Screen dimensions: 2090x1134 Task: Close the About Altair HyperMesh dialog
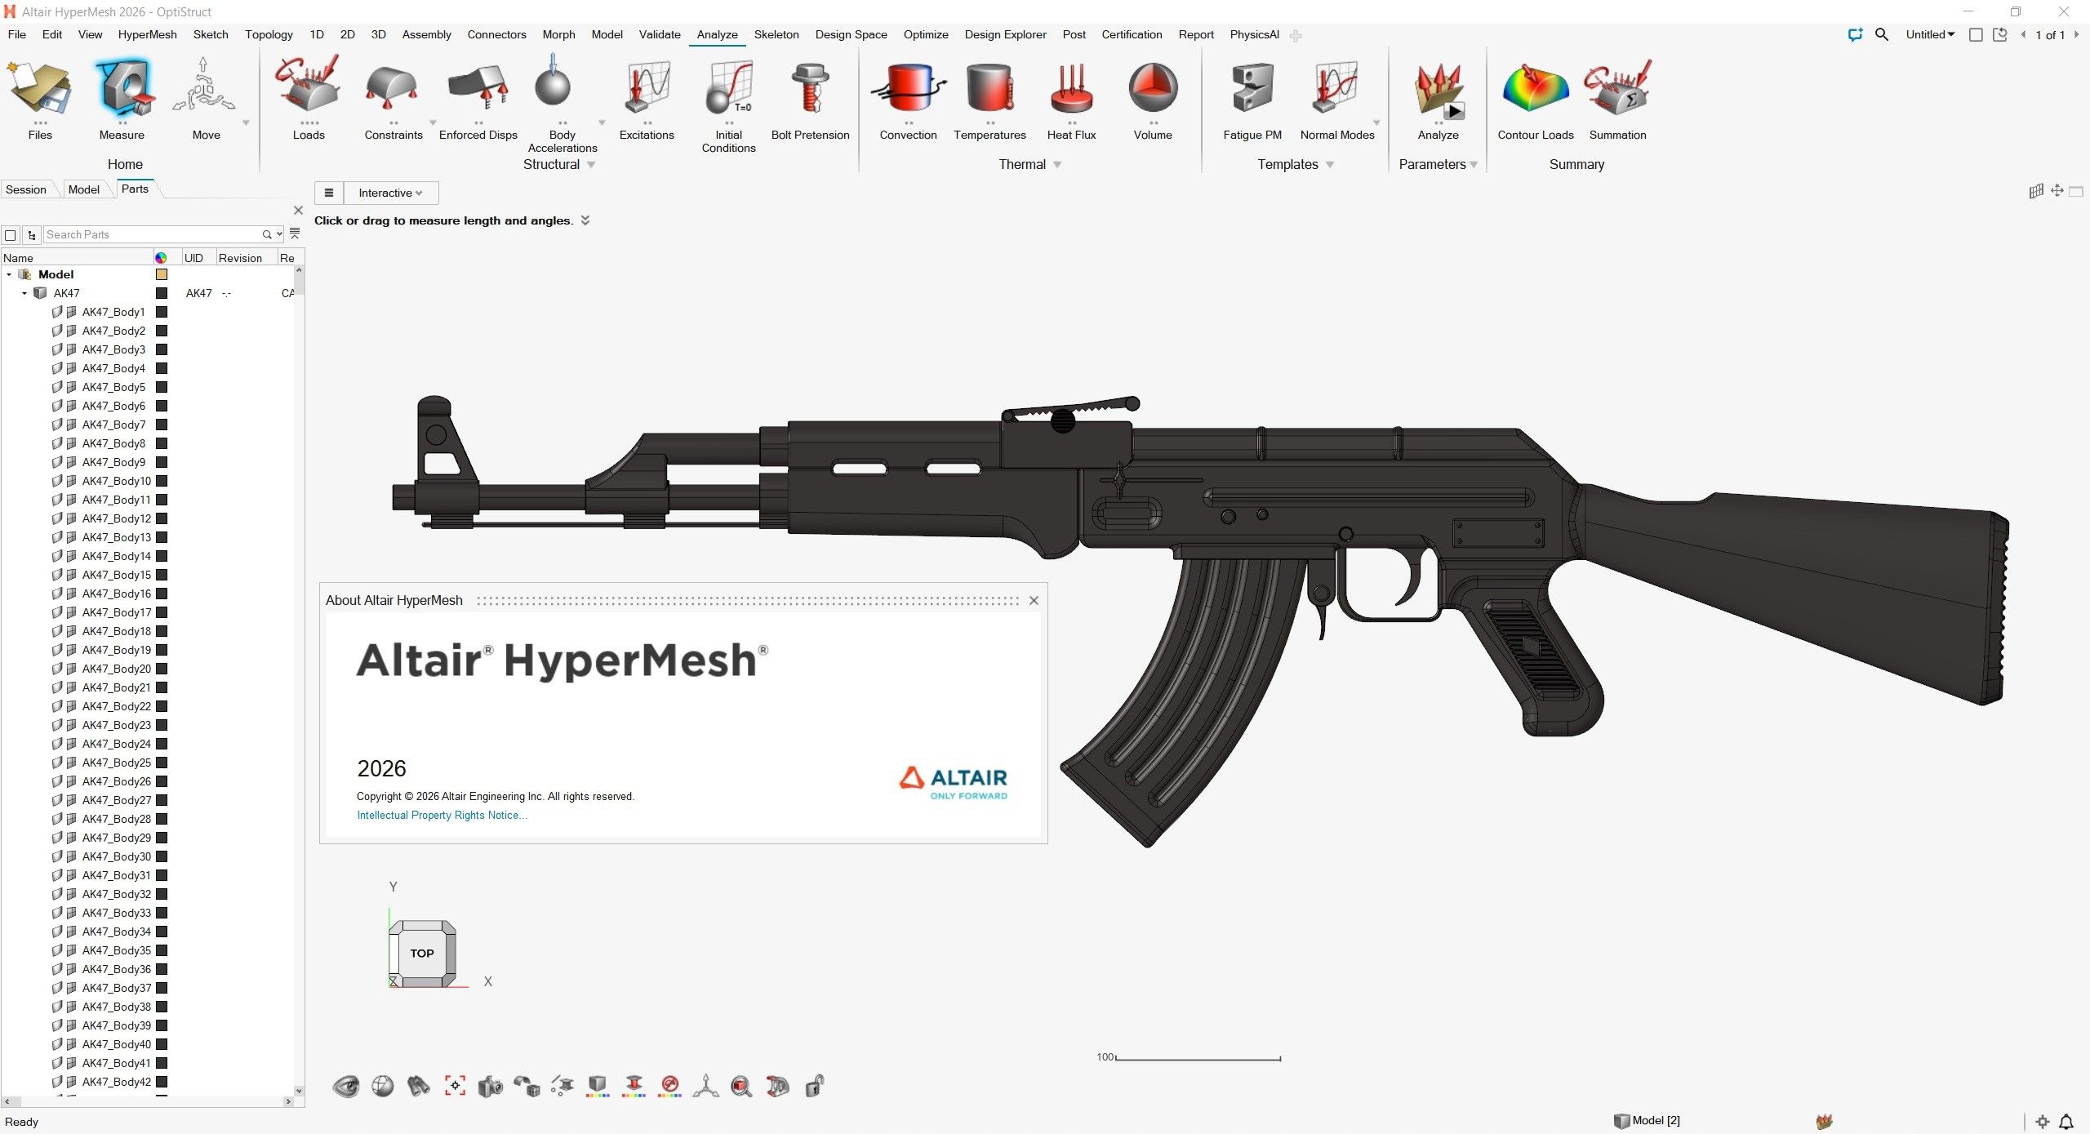tap(1033, 600)
